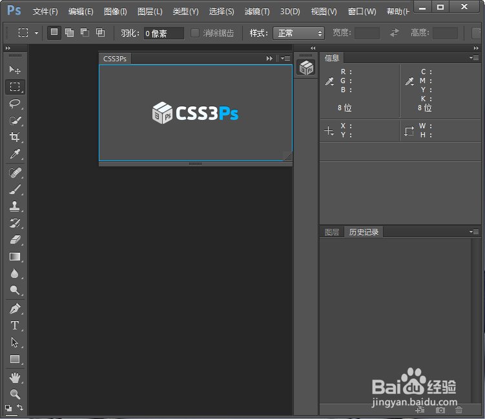Switch to the 历史记录 tab
This screenshot has width=485, height=419.
click(x=364, y=232)
